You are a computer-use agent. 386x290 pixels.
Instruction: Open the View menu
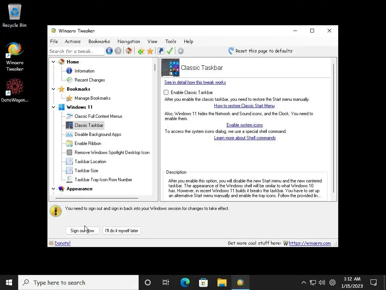point(152,42)
